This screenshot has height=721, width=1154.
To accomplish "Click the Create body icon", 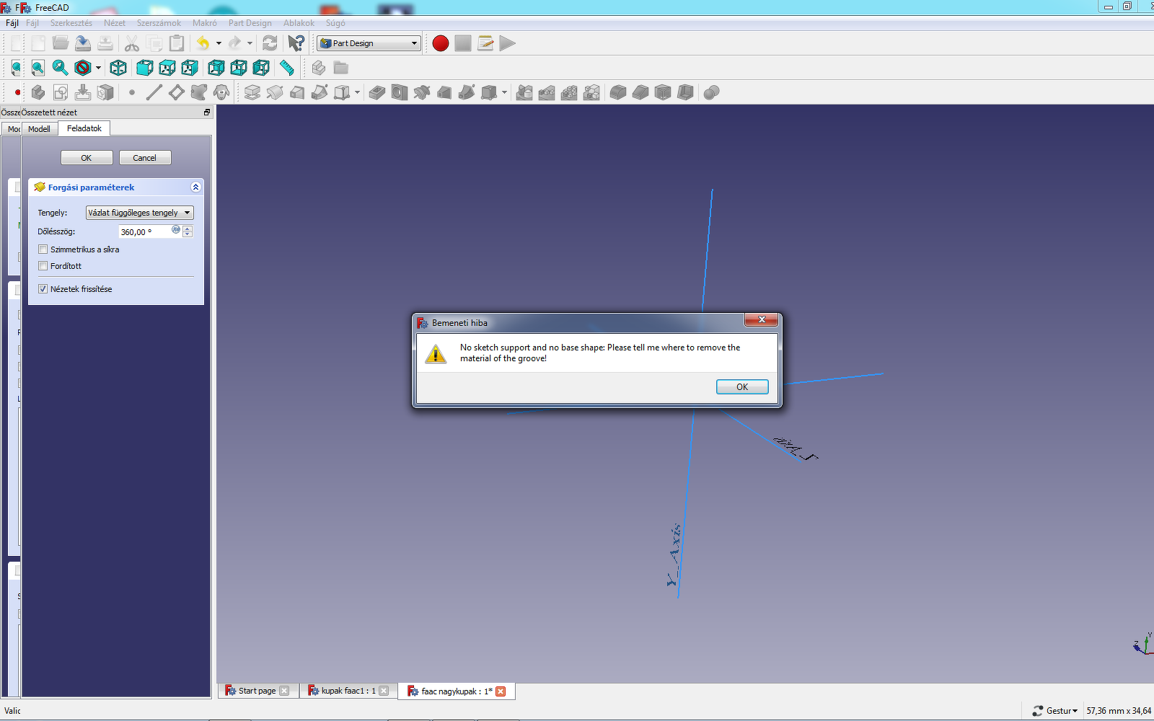I will (x=38, y=92).
